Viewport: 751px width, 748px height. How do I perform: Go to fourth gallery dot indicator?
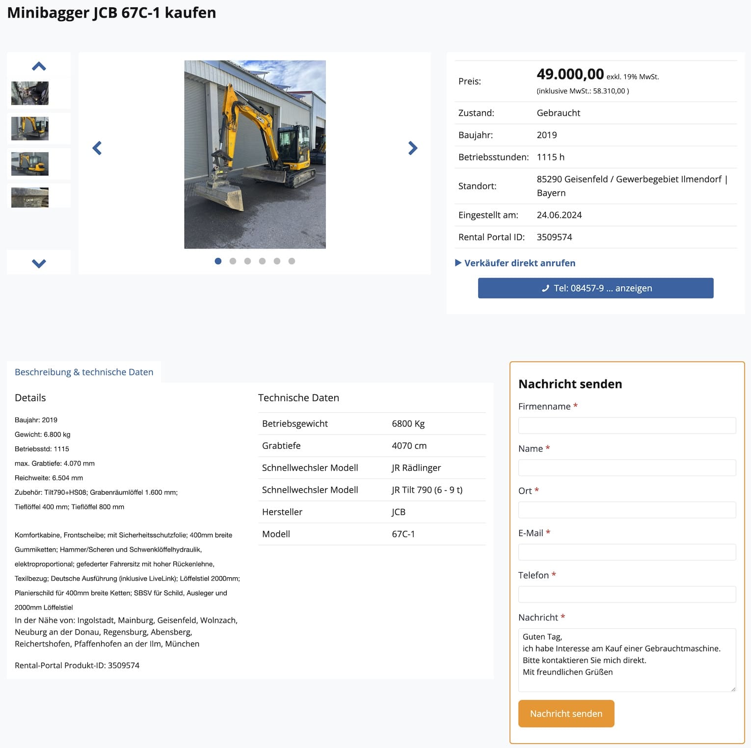262,261
